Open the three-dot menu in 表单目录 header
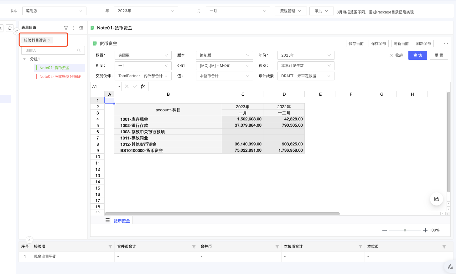The image size is (456, 274). click(x=74, y=28)
